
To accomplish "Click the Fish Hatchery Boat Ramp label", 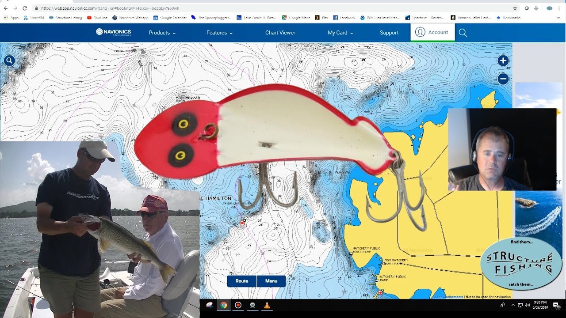I will (x=396, y=261).
